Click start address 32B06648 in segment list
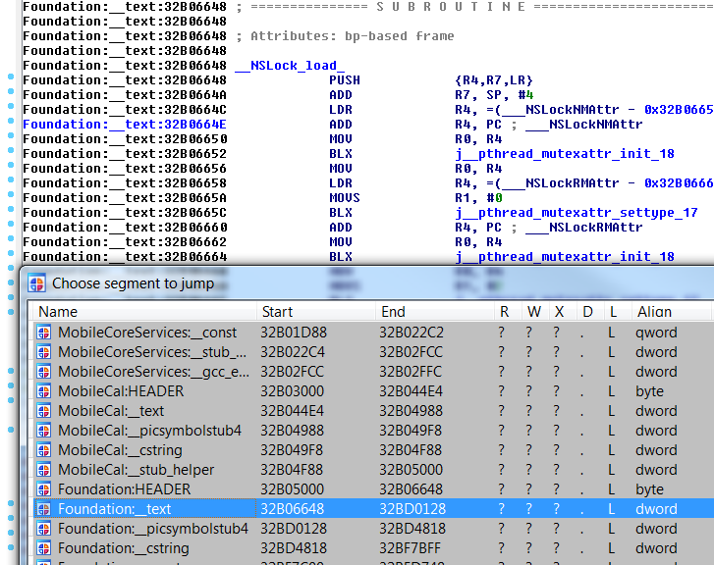The width and height of the screenshot is (714, 565). point(292,508)
